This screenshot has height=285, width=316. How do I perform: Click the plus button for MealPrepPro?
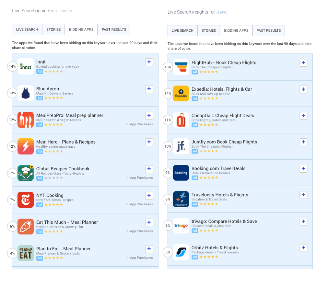[x=149, y=115]
